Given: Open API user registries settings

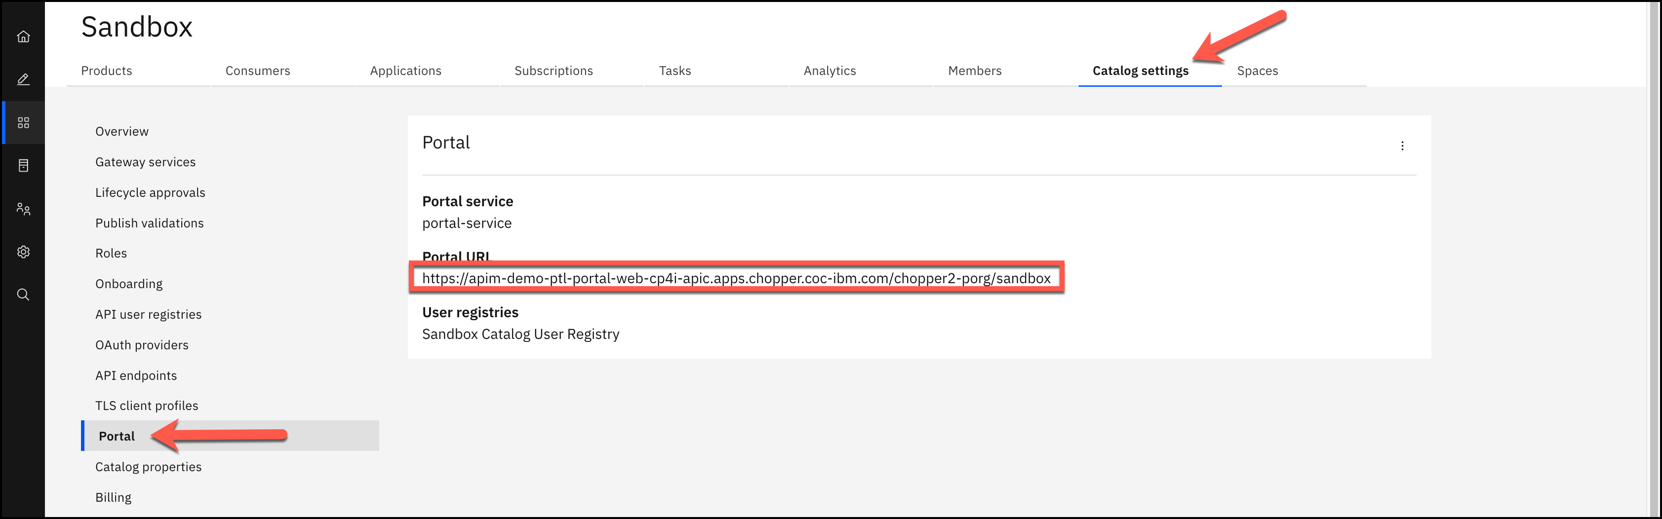Looking at the screenshot, I should pos(149,315).
